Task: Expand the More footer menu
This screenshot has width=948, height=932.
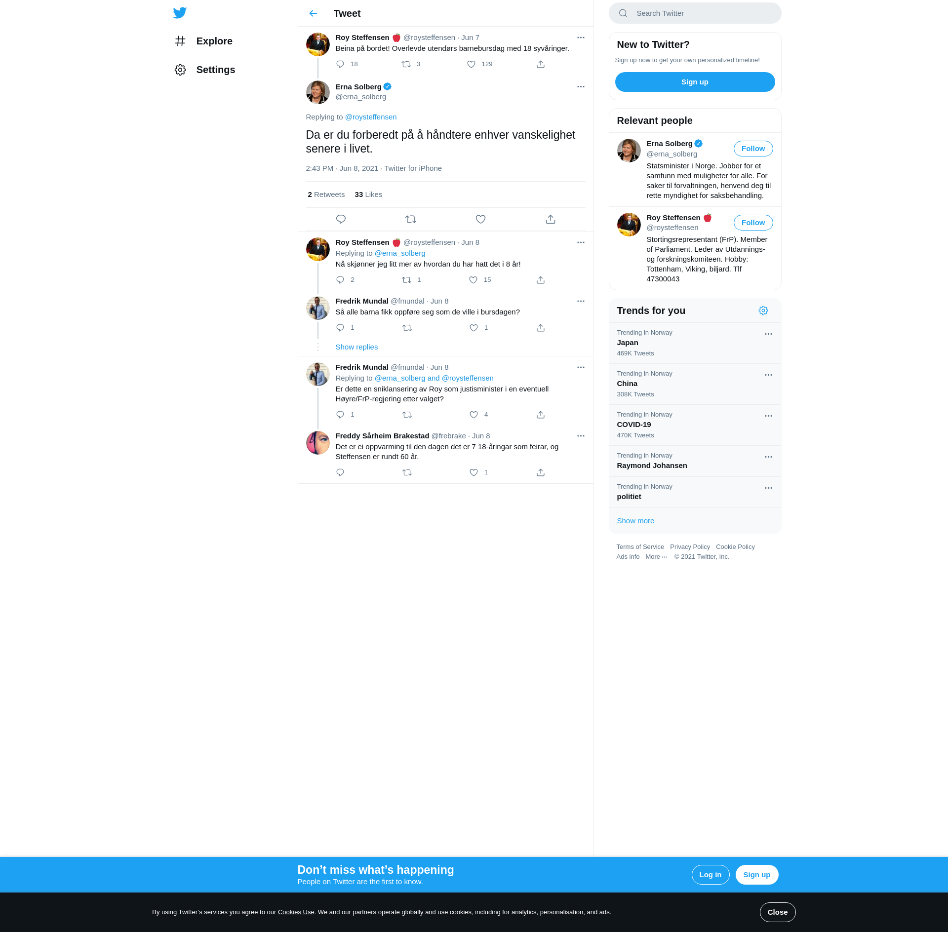Action: pyautogui.click(x=656, y=557)
